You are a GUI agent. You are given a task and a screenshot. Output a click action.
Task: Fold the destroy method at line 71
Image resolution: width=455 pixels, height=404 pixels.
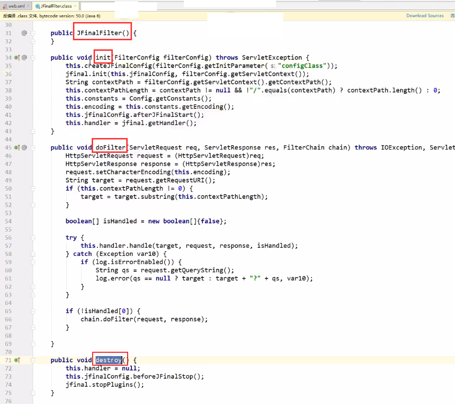coord(33,360)
